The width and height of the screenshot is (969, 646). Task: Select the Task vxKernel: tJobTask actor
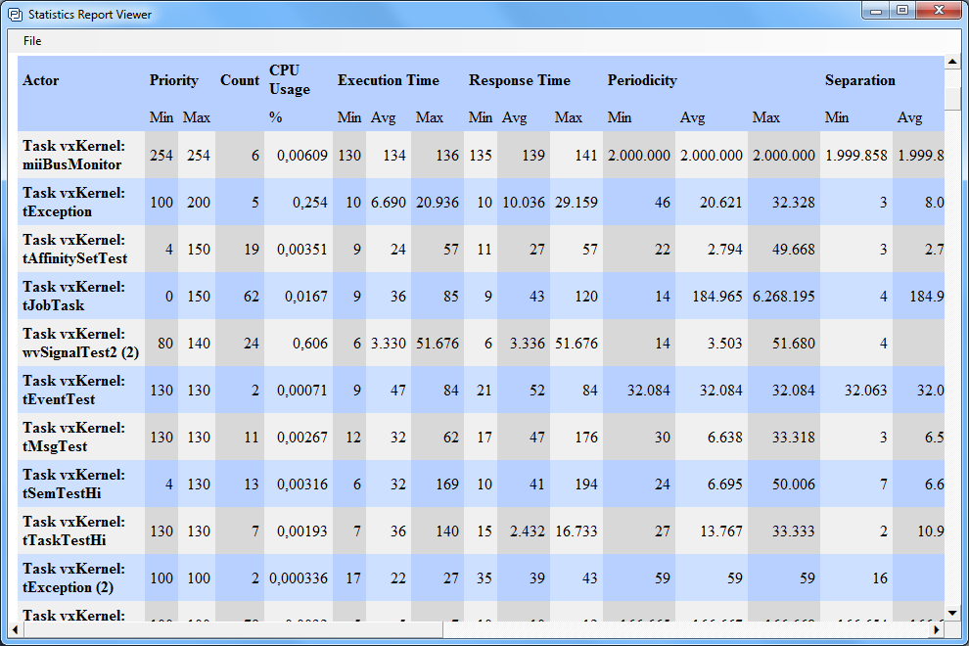pyautogui.click(x=73, y=296)
